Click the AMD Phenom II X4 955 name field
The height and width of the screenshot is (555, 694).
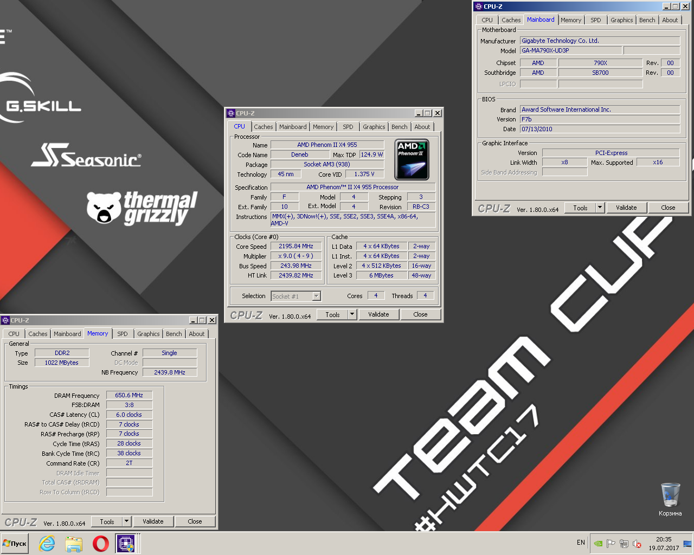point(327,145)
